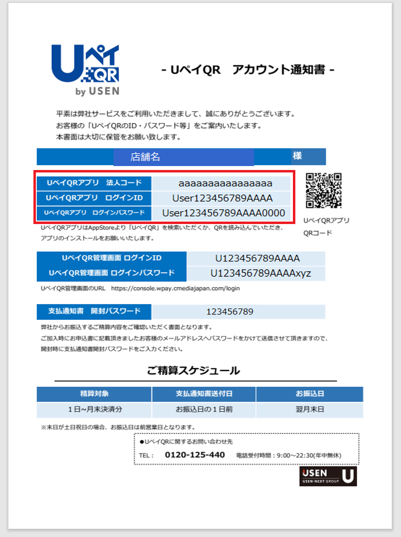Click the phone number 0120-125-440
This screenshot has width=401, height=537.
195,455
